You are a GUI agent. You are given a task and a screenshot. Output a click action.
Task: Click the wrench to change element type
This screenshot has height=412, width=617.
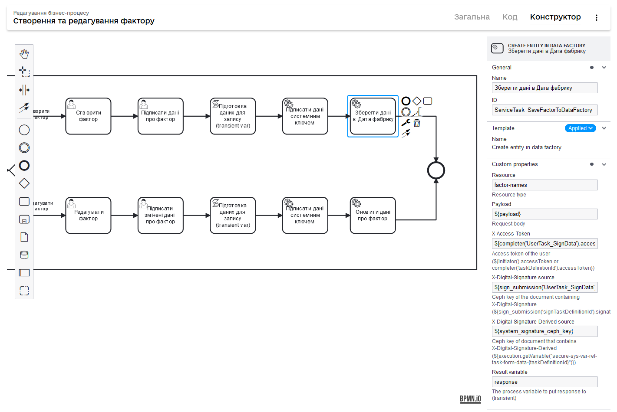406,123
